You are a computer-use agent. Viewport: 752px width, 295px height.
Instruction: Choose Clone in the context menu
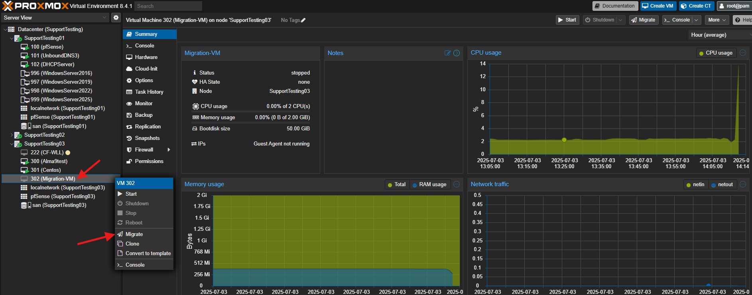[144, 244]
